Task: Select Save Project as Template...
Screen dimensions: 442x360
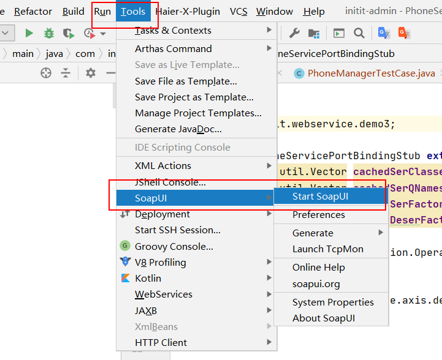Action: [x=196, y=97]
